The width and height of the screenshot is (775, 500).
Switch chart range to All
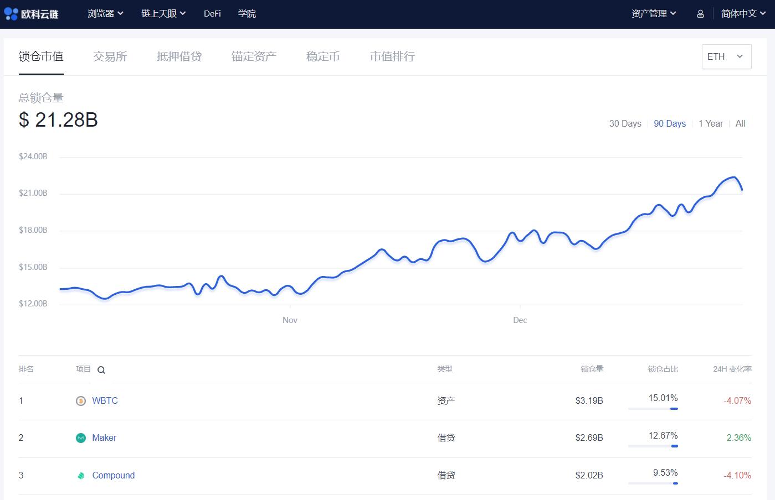click(x=740, y=123)
